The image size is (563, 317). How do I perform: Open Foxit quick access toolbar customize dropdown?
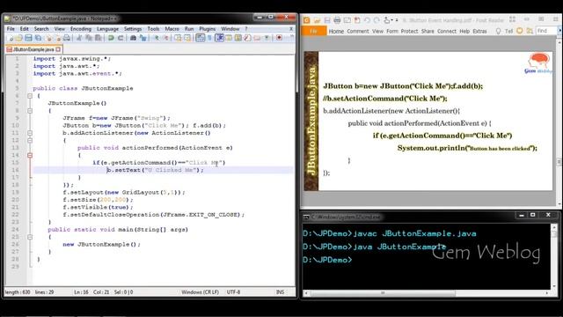(397, 20)
